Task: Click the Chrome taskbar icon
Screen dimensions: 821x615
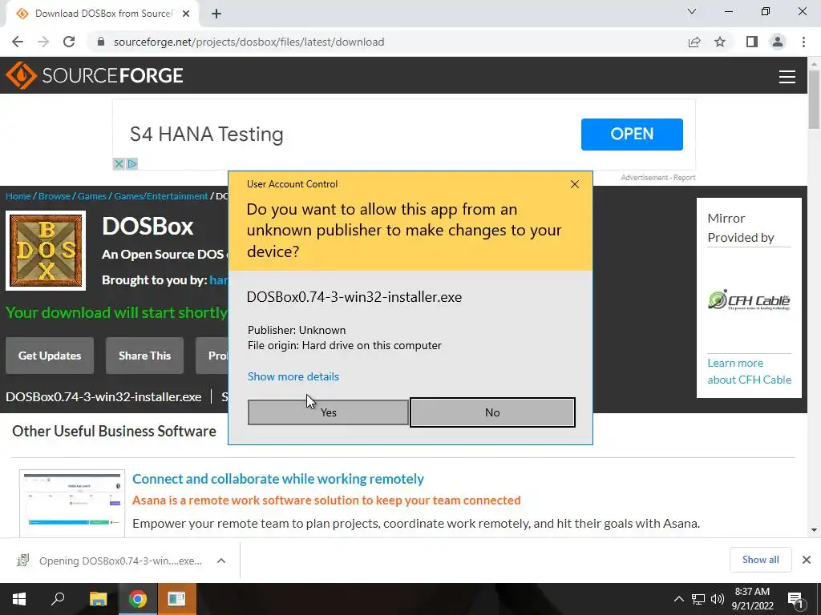Action: pos(138,599)
